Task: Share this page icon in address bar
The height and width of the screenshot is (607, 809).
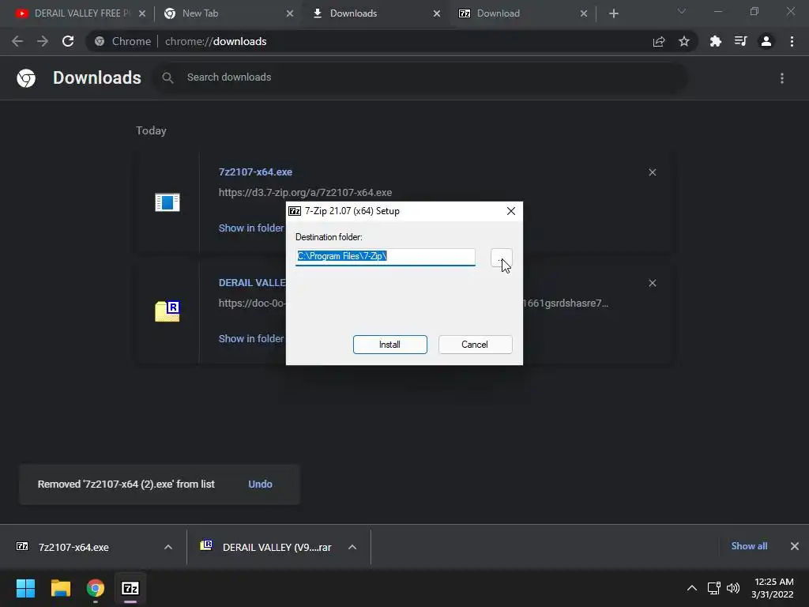Action: pyautogui.click(x=659, y=41)
